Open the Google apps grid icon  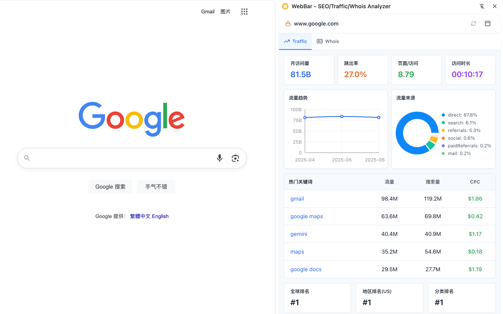pos(244,12)
